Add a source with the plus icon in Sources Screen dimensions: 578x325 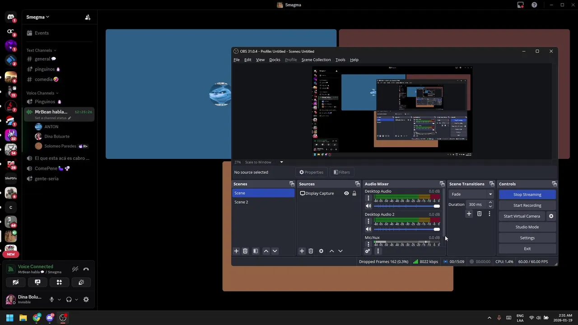click(x=302, y=251)
